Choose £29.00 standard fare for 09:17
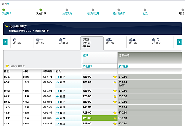Screen dimensions: 185x126 (100, 102)
